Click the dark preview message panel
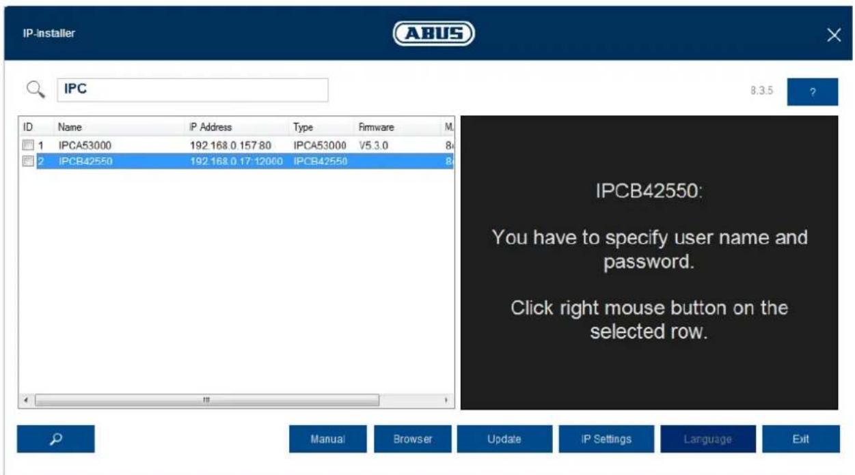The height and width of the screenshot is (475, 855). (x=649, y=263)
